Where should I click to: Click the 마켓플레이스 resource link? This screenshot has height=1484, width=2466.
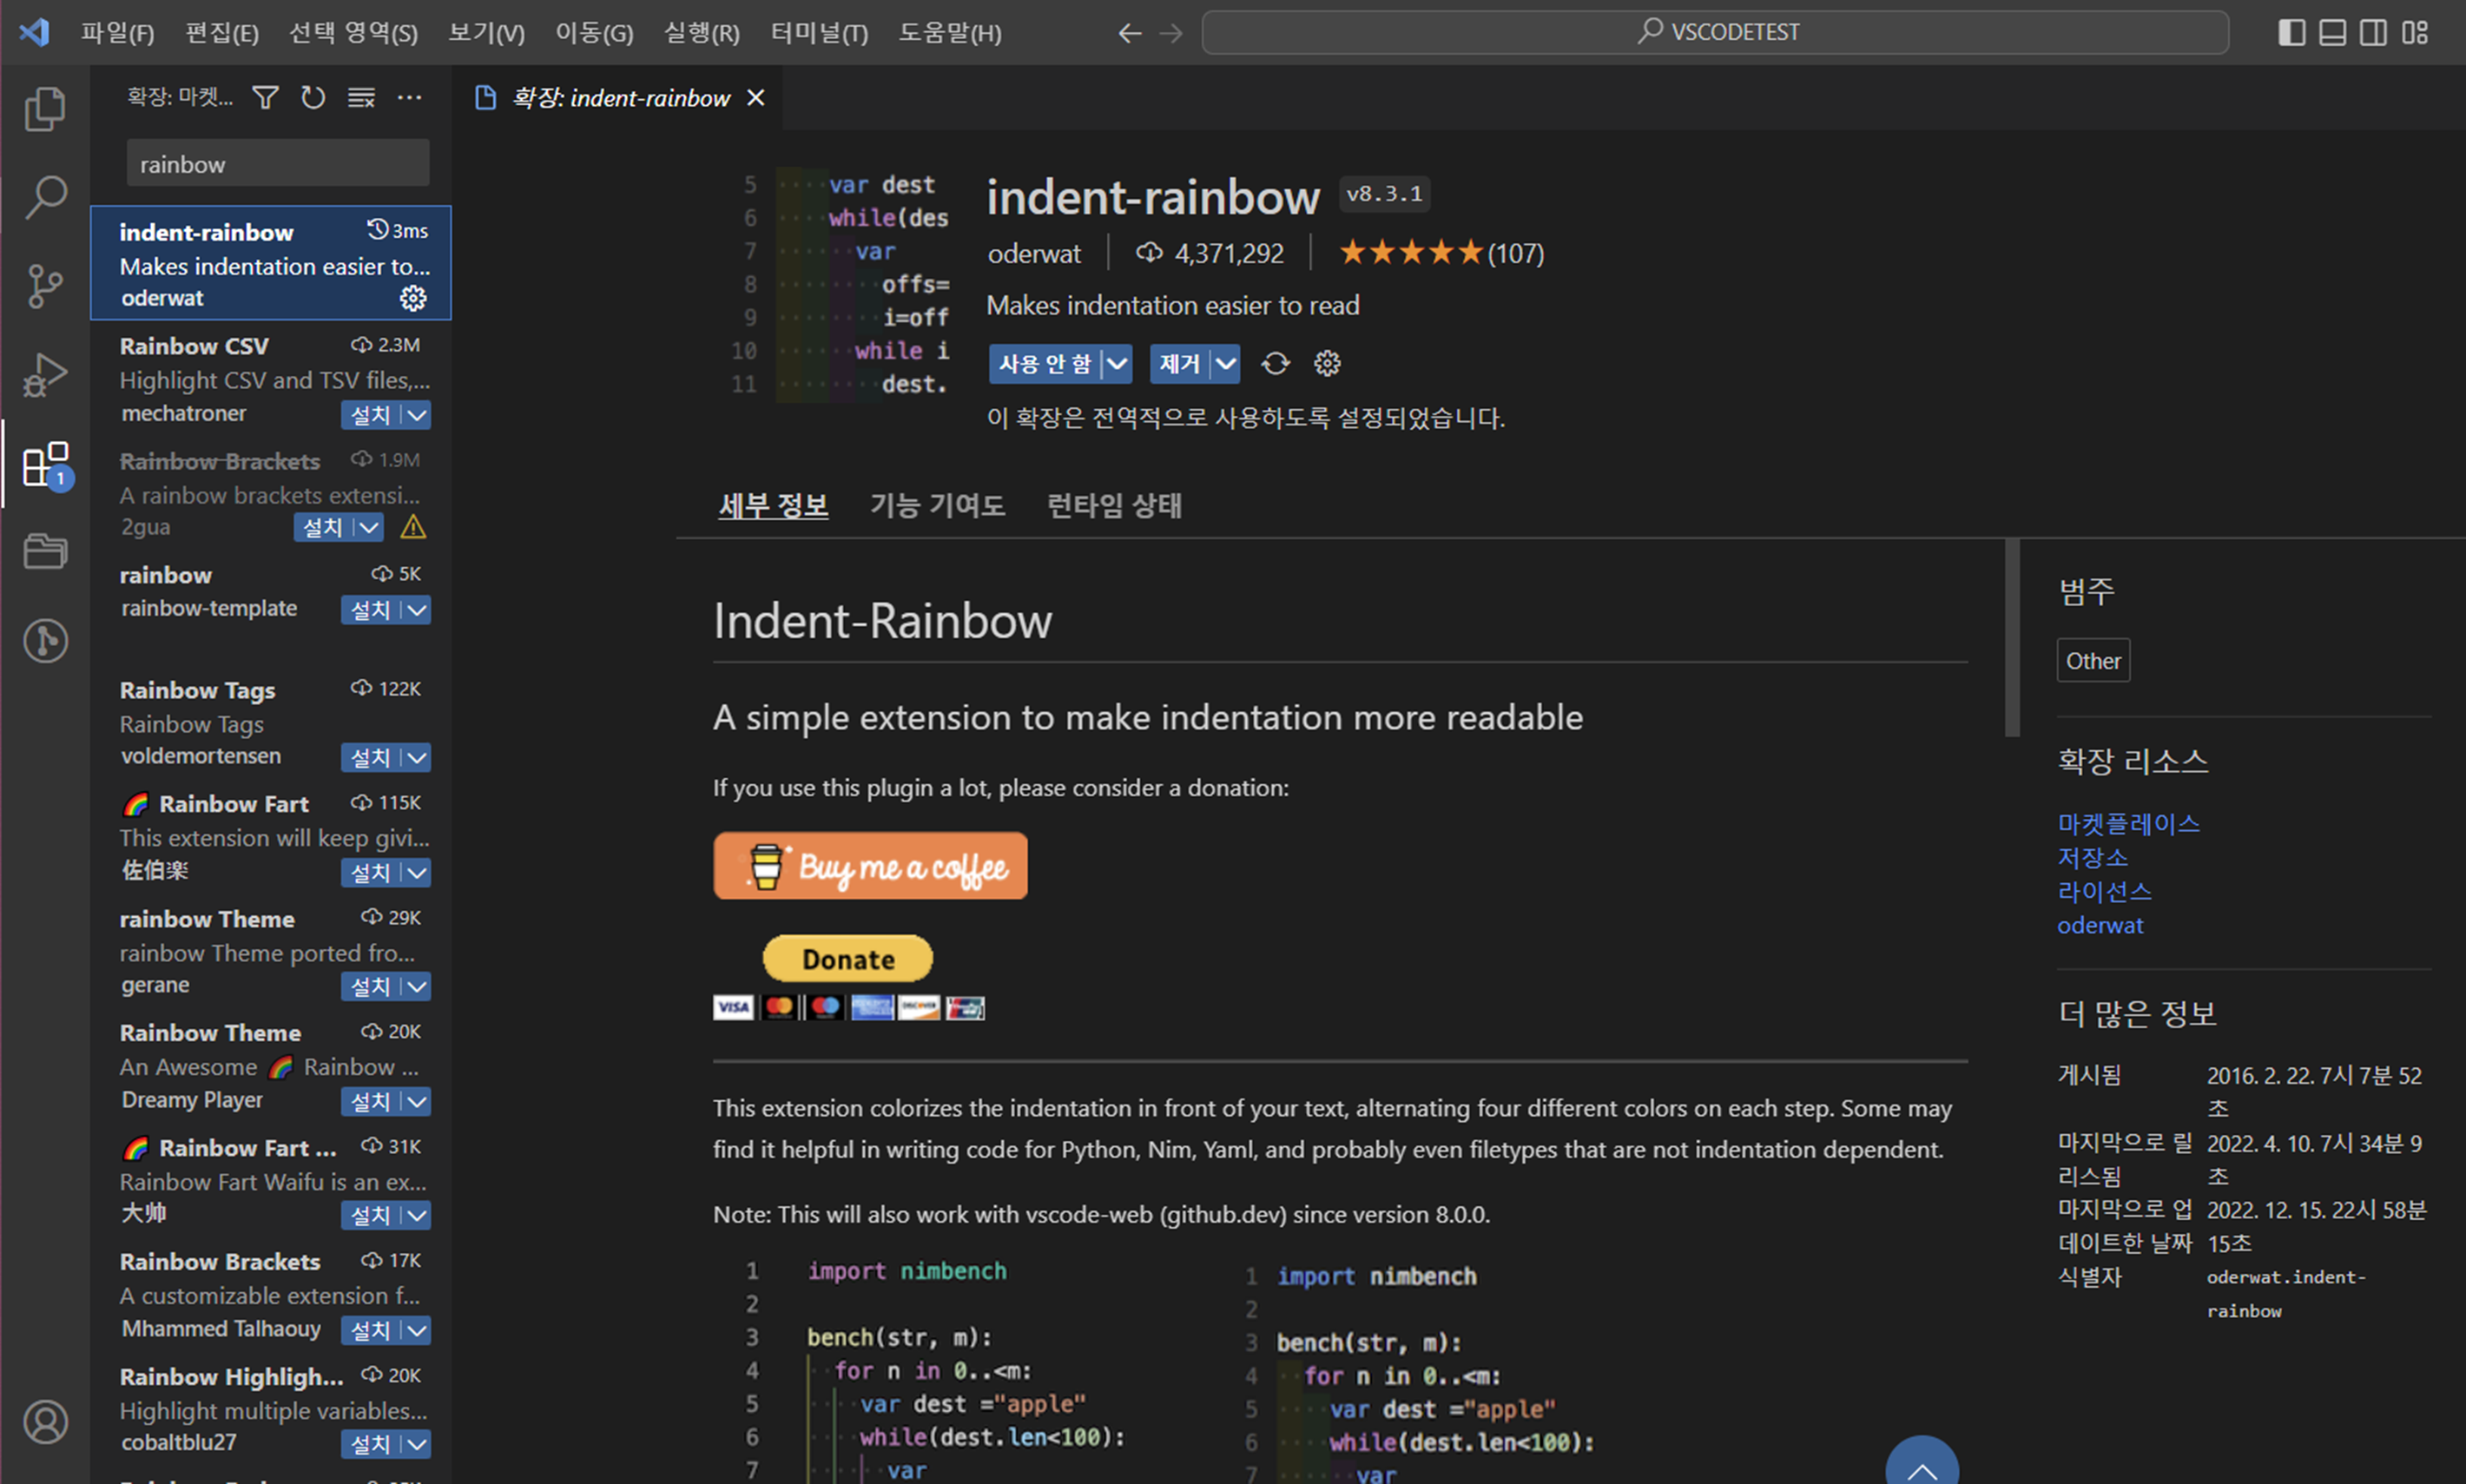(2128, 824)
